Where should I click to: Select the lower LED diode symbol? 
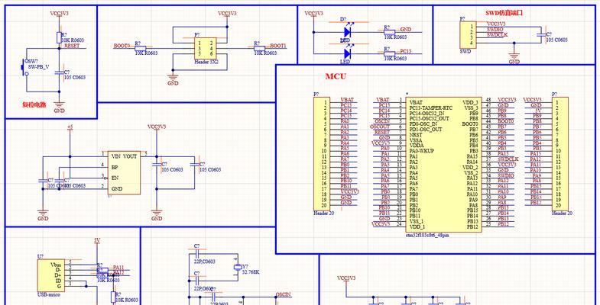point(348,53)
